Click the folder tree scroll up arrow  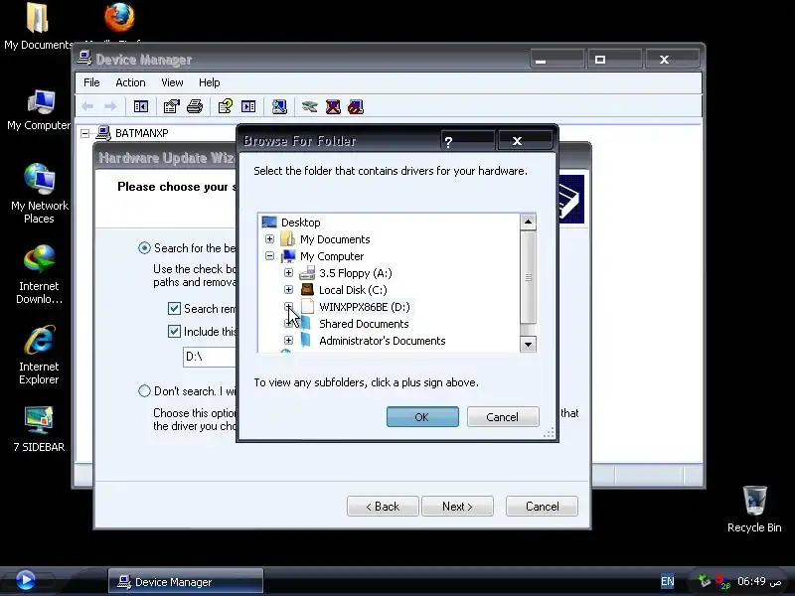pos(528,222)
